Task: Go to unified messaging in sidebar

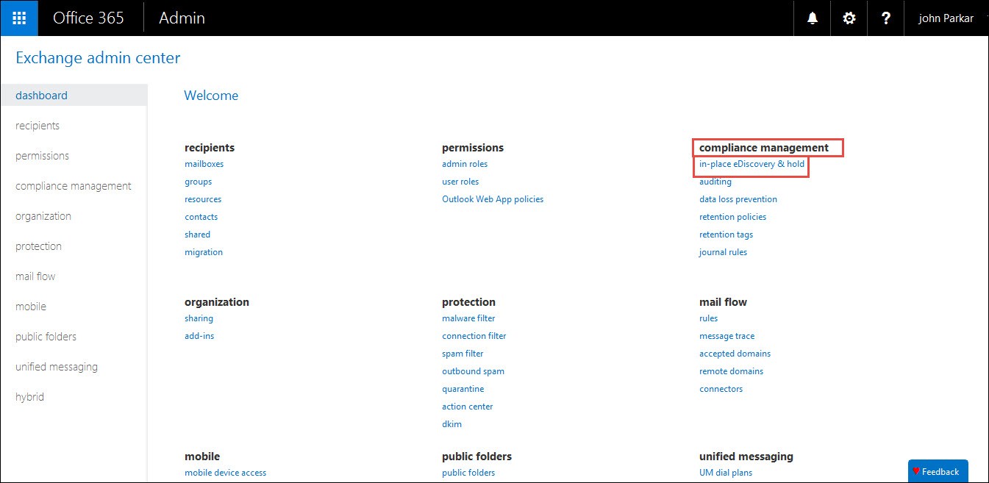Action: (x=56, y=366)
